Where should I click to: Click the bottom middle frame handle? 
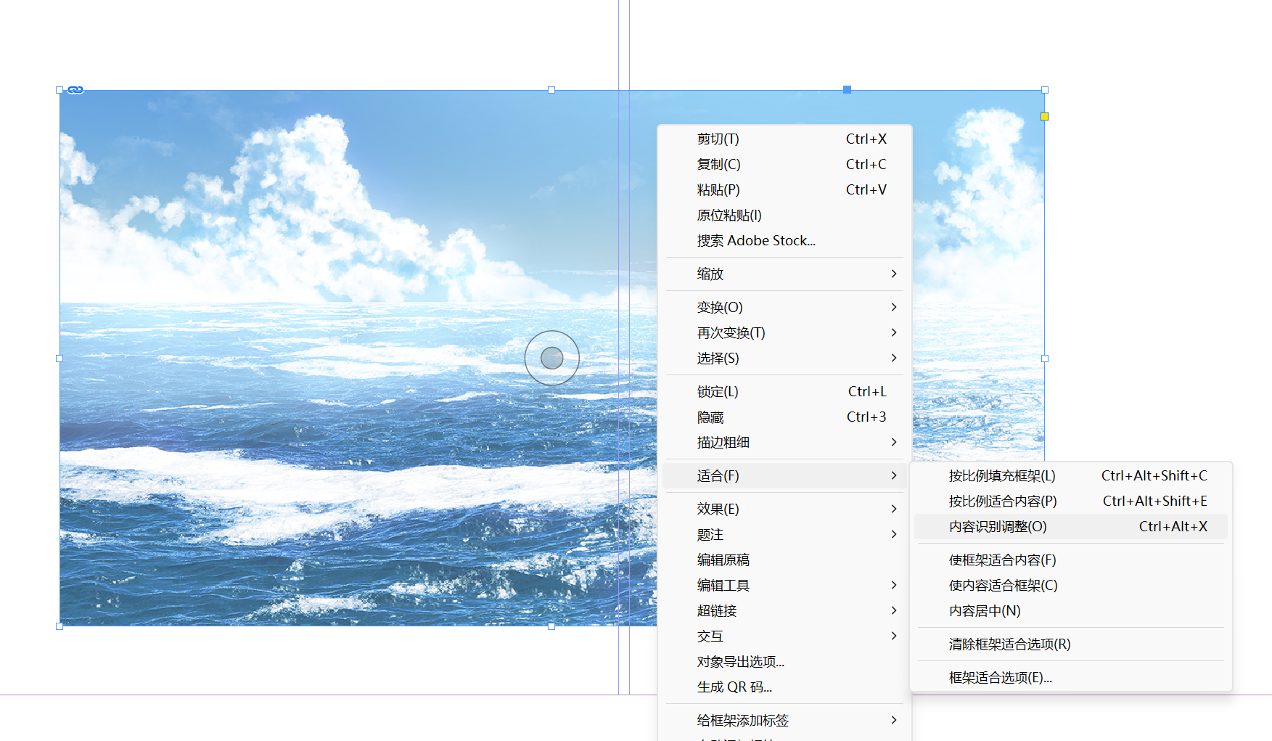click(x=551, y=626)
